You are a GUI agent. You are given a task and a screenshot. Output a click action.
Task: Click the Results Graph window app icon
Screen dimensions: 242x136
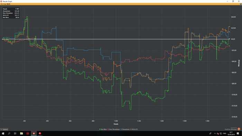pos(1,1)
